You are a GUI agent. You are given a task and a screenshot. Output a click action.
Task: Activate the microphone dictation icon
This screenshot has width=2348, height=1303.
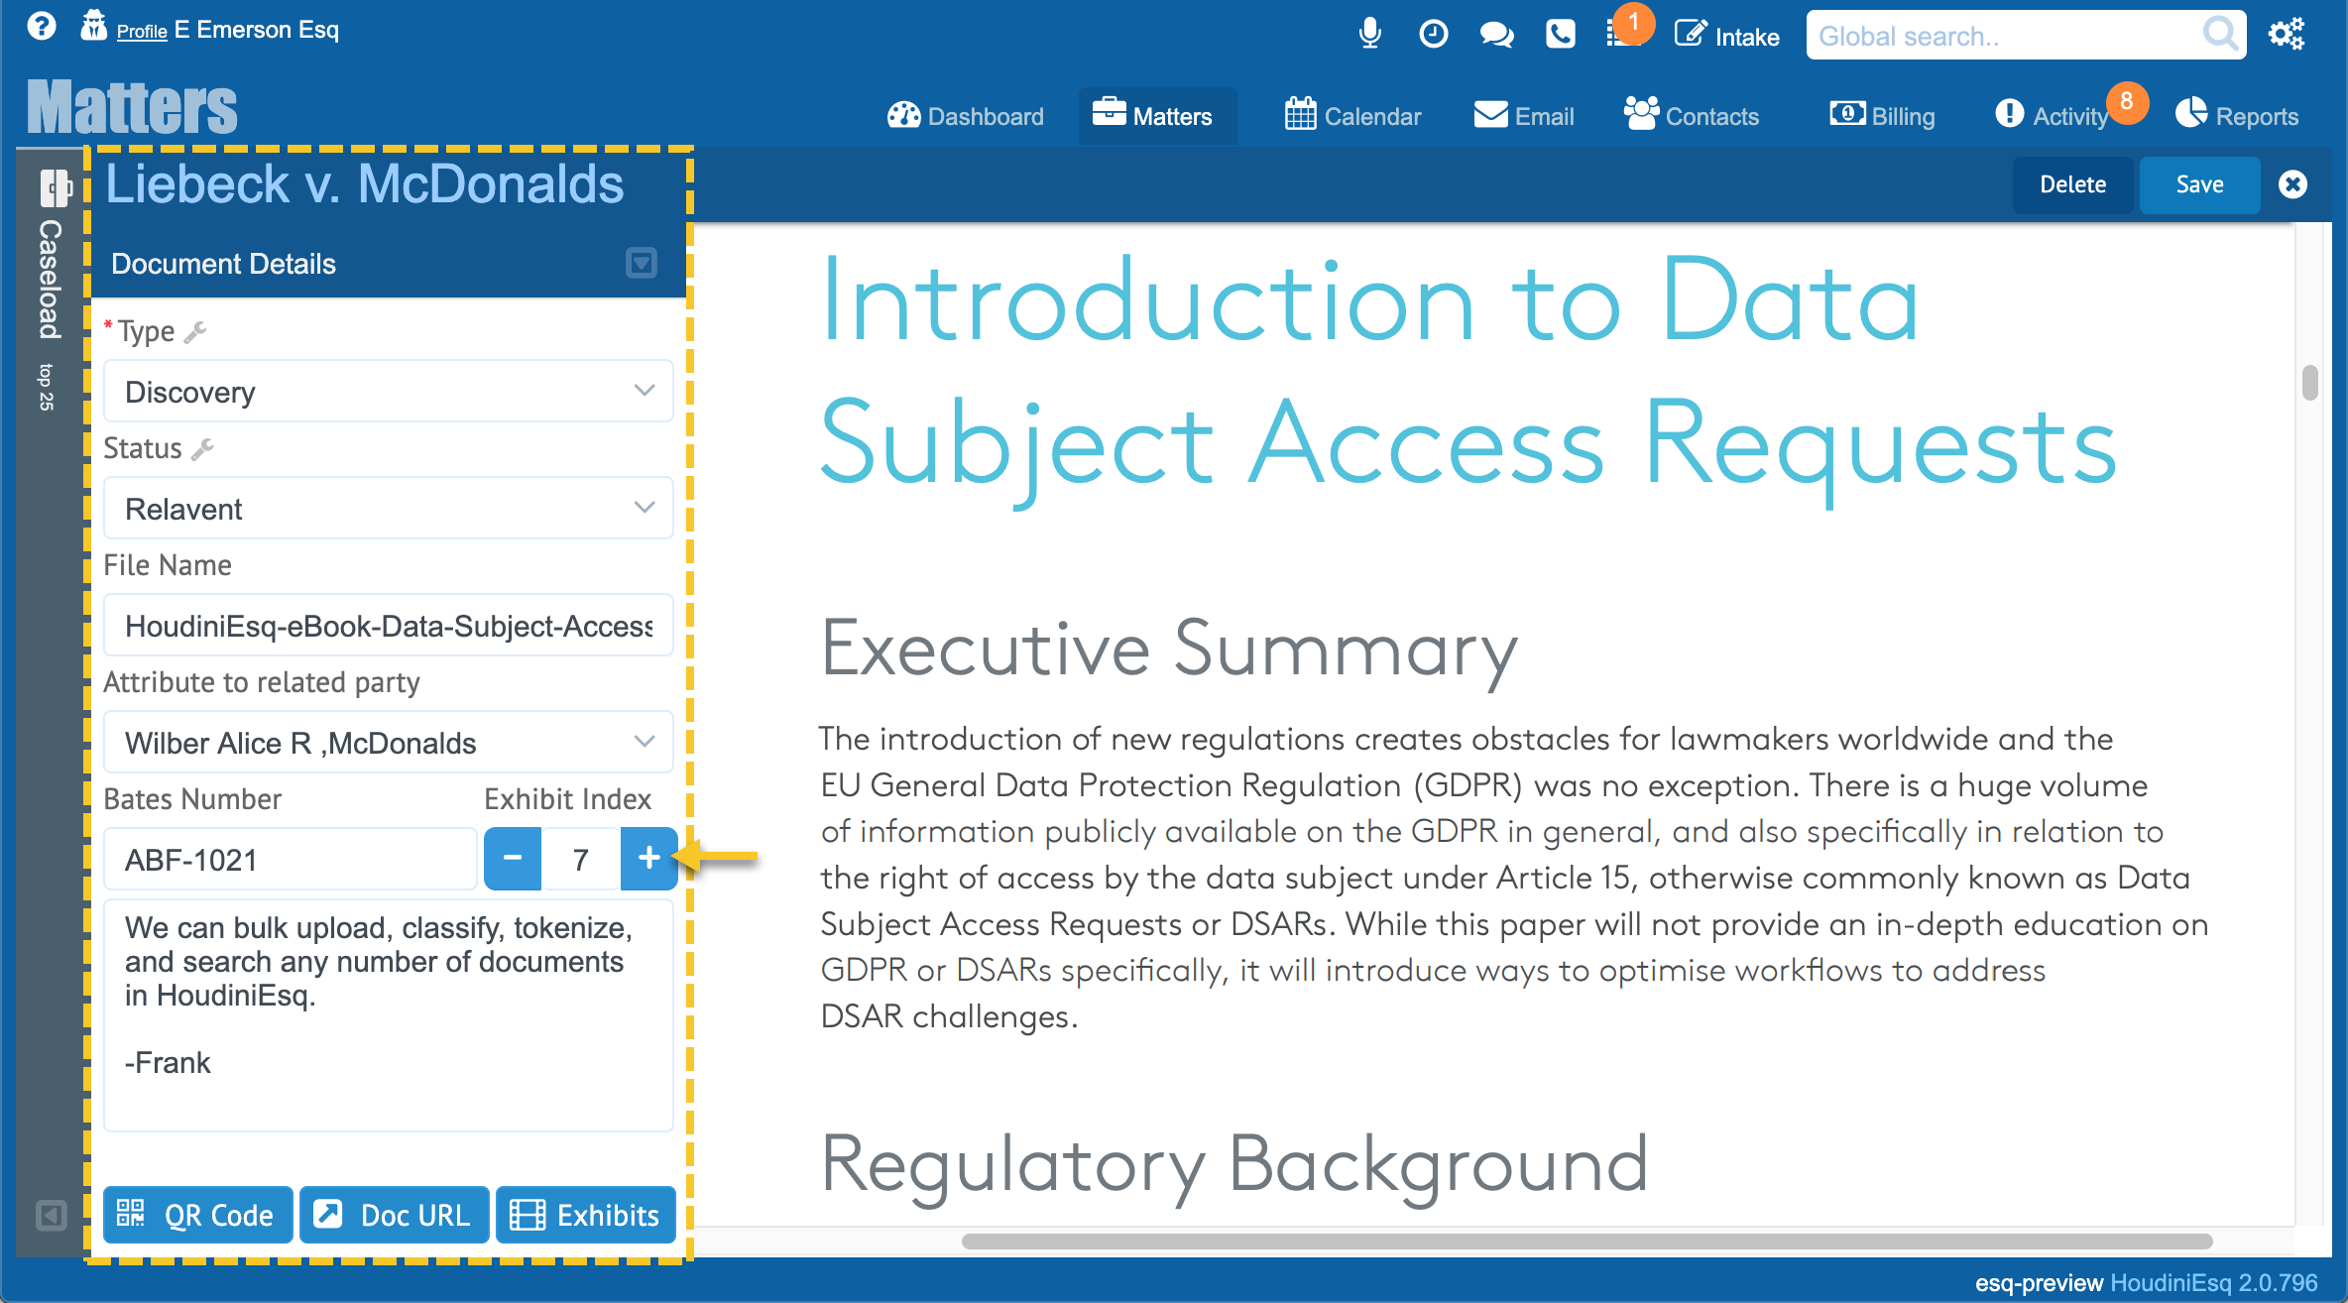[1369, 35]
